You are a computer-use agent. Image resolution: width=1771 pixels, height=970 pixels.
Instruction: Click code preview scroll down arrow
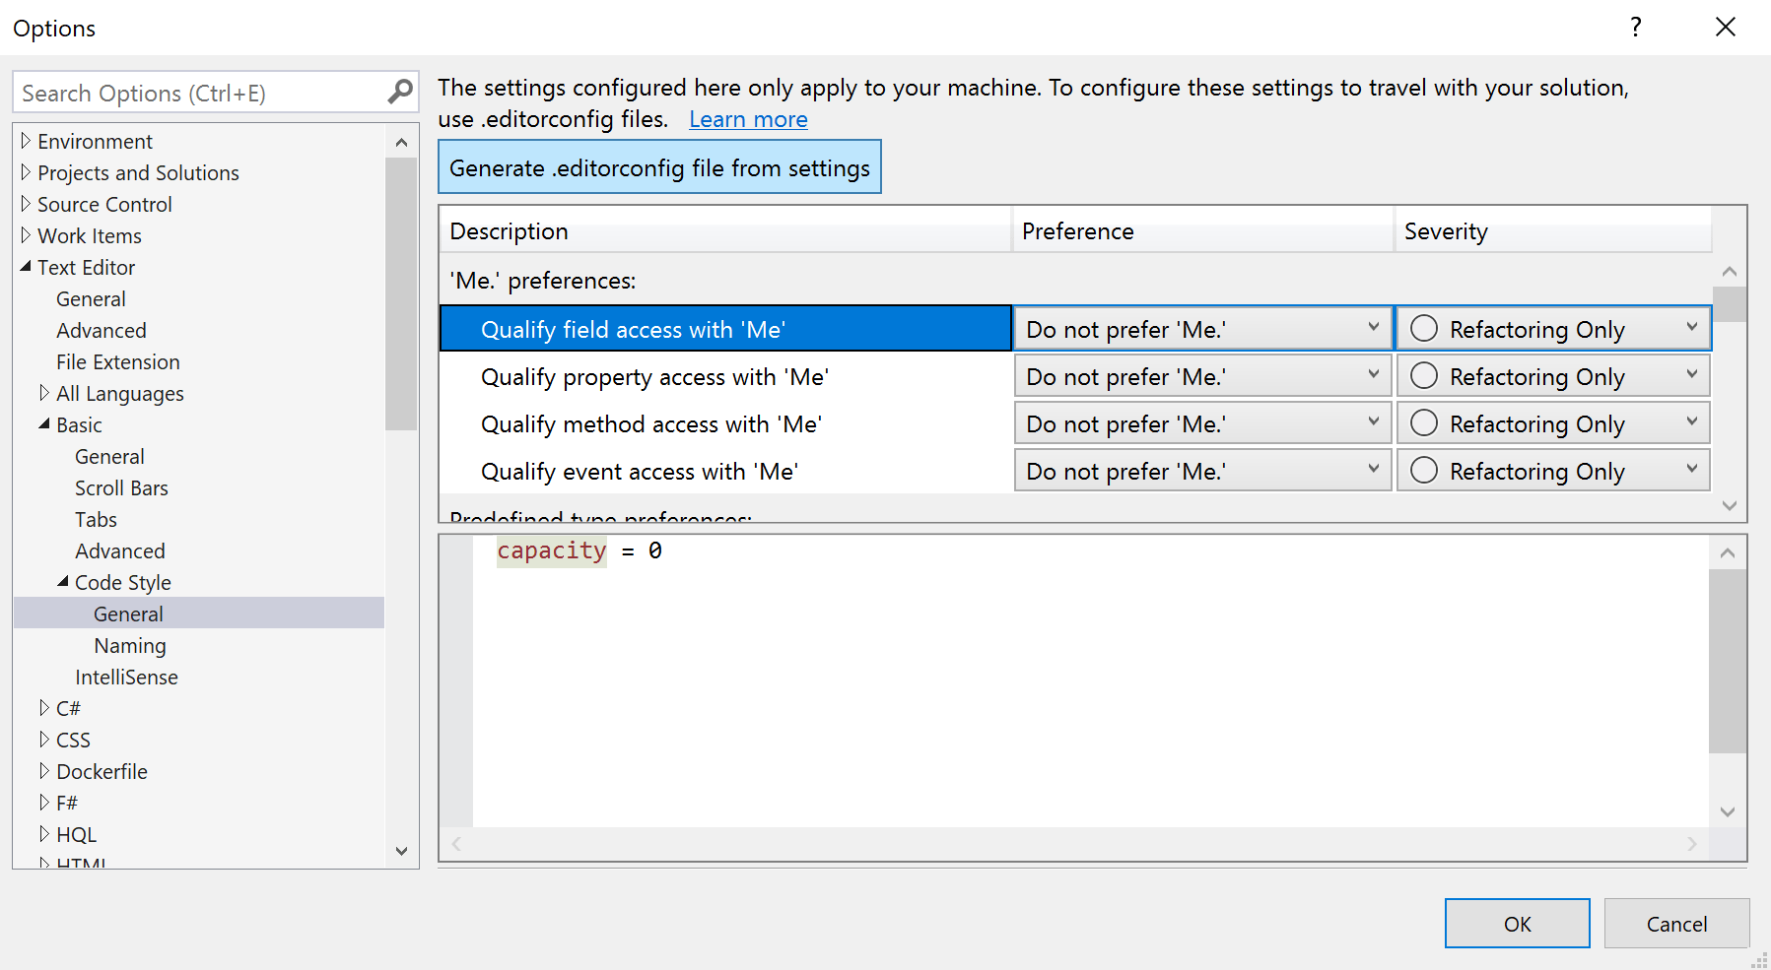click(x=1728, y=811)
